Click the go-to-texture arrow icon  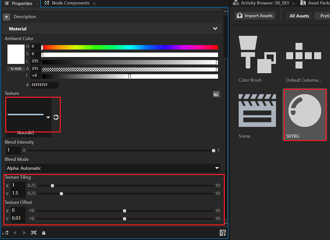point(56,117)
